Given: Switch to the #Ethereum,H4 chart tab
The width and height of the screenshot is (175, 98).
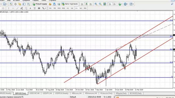Looking at the screenshot, I should click(x=91, y=93).
